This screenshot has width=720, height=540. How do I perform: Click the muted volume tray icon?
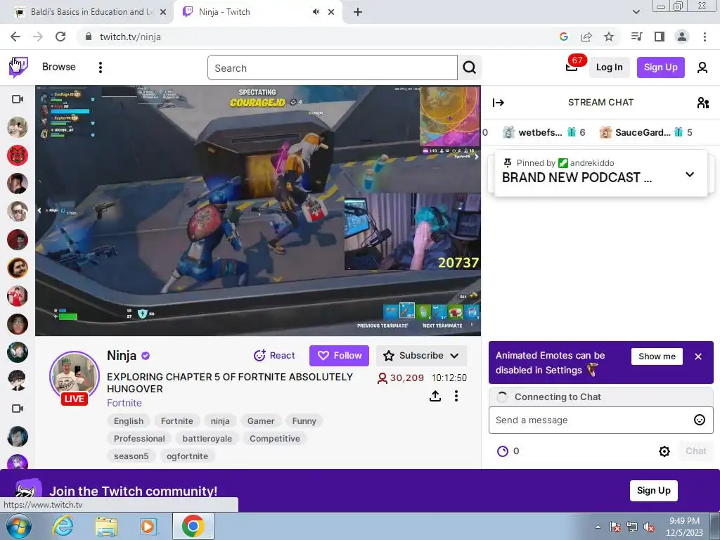point(649,527)
